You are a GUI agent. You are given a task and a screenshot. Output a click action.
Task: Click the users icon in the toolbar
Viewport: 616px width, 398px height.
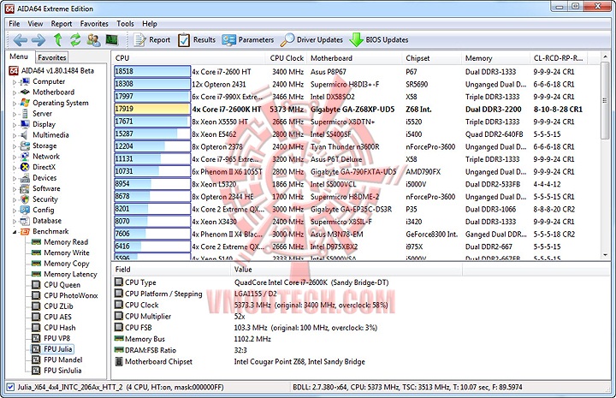tap(93, 39)
